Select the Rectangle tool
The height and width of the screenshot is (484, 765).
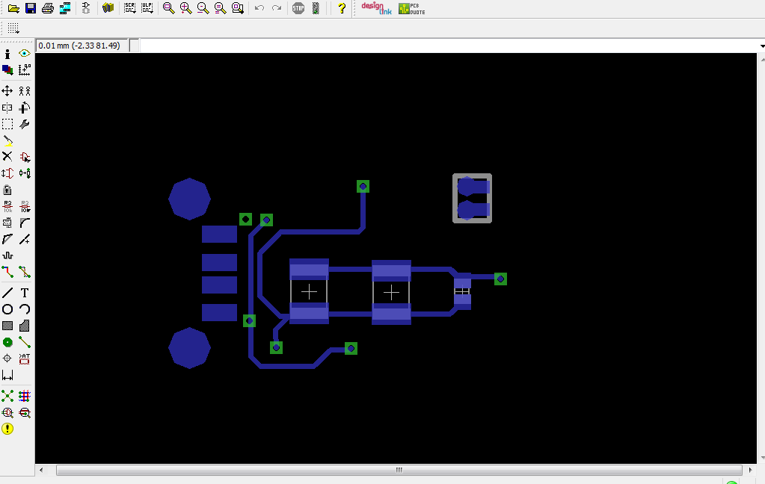click(7, 326)
